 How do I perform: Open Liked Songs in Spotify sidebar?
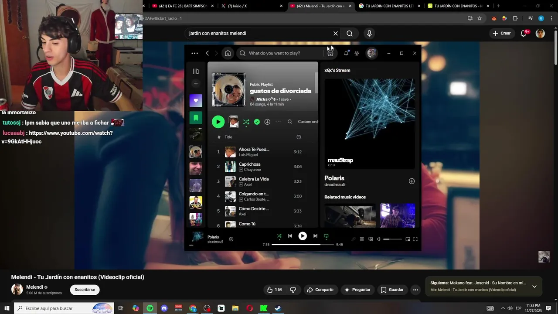pos(196,101)
